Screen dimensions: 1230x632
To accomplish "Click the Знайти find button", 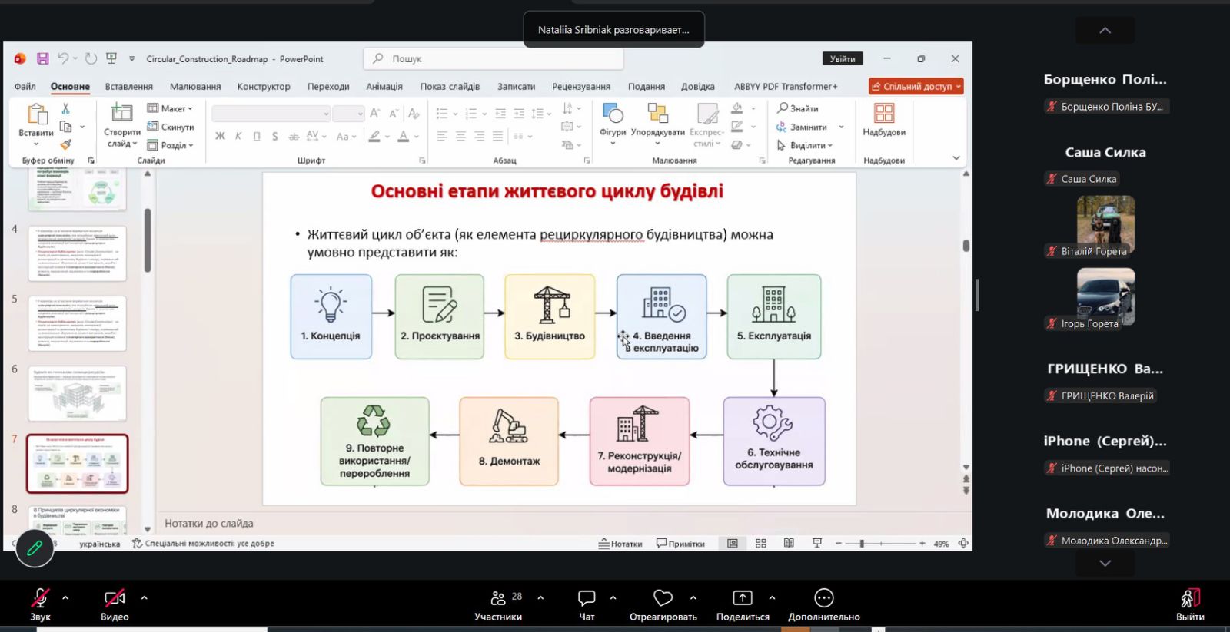I will point(798,108).
